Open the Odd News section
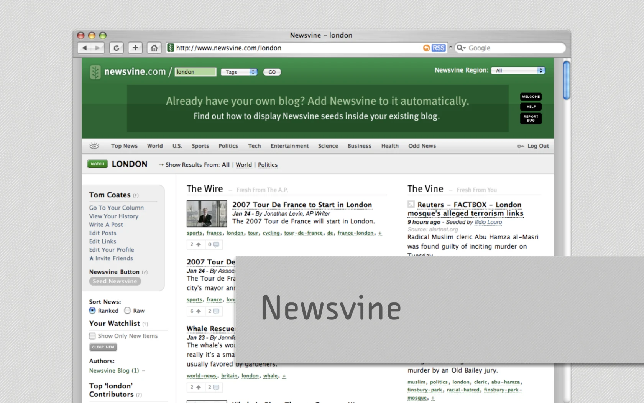Viewport: 644px width, 403px height. pos(422,146)
